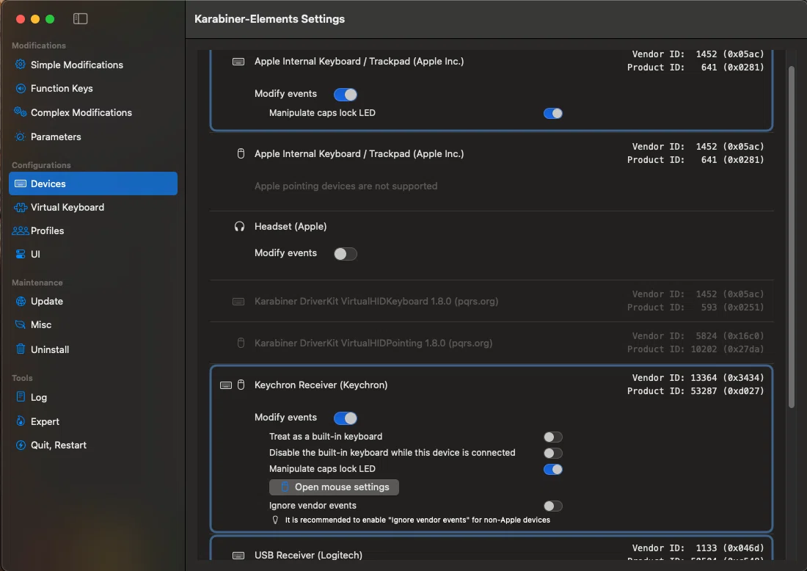Screen dimensions: 807x571
Task: Open the Profiles section
Action: [x=93, y=230]
